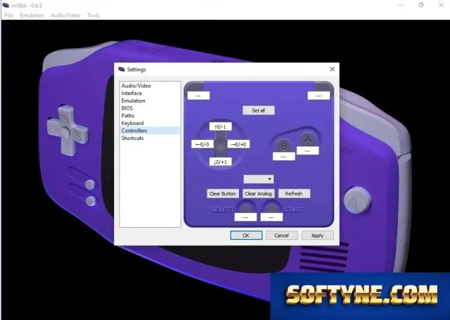450x320 pixels.
Task: Click the START binding field
Action: [x=271, y=217]
